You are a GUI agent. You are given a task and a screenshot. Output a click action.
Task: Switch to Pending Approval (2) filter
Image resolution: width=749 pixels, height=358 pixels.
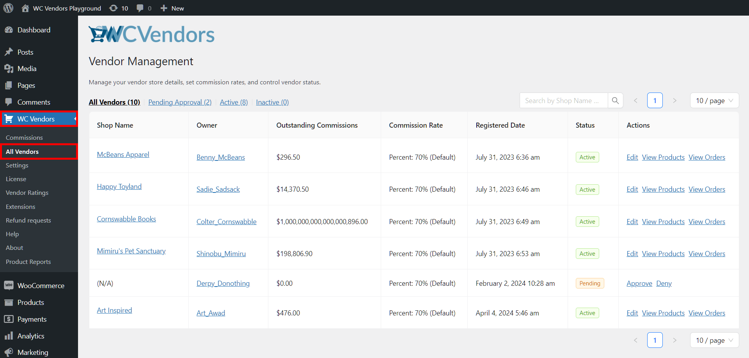[180, 102]
